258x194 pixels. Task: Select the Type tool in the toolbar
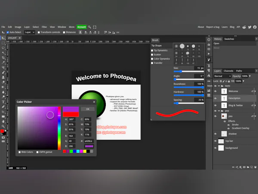3,102
